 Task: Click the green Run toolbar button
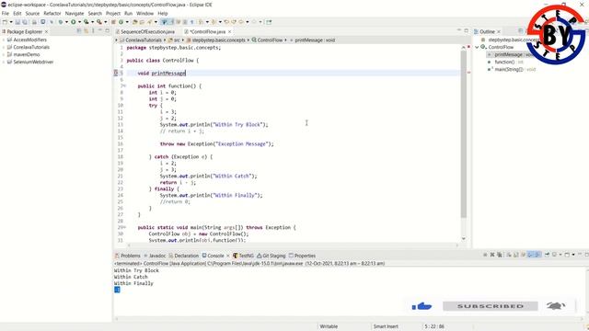coord(74,22)
